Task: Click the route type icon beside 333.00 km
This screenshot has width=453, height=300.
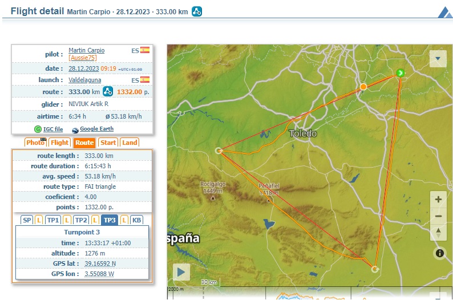Action: point(108,91)
